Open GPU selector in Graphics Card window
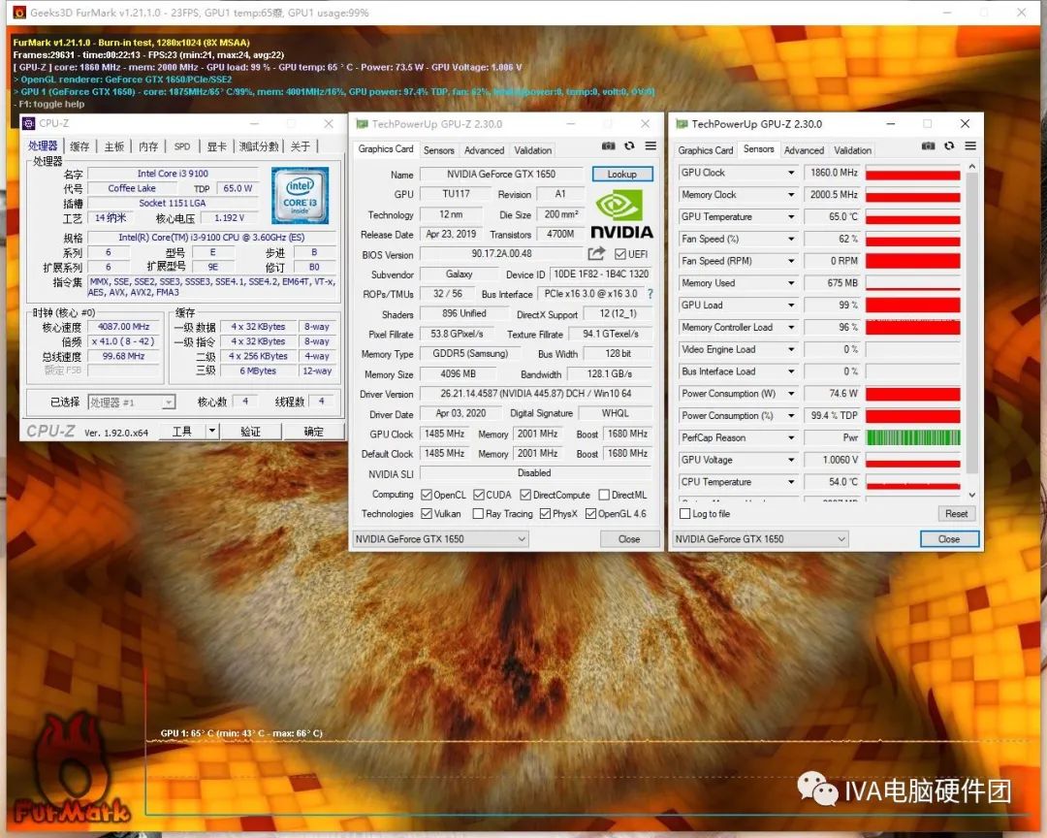 [x=441, y=538]
